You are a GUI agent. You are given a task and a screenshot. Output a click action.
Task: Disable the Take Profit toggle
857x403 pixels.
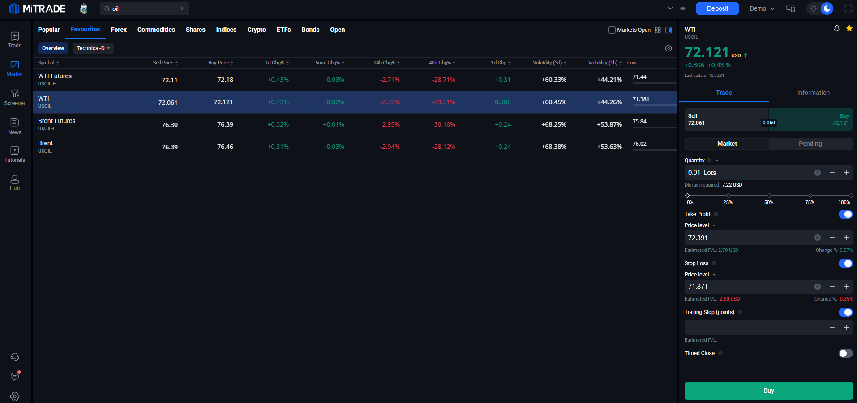tap(845, 214)
